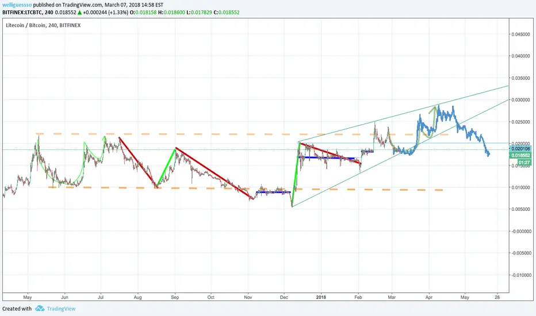Click the 0.010000 price axis value
536x316 pixels.
(x=521, y=187)
